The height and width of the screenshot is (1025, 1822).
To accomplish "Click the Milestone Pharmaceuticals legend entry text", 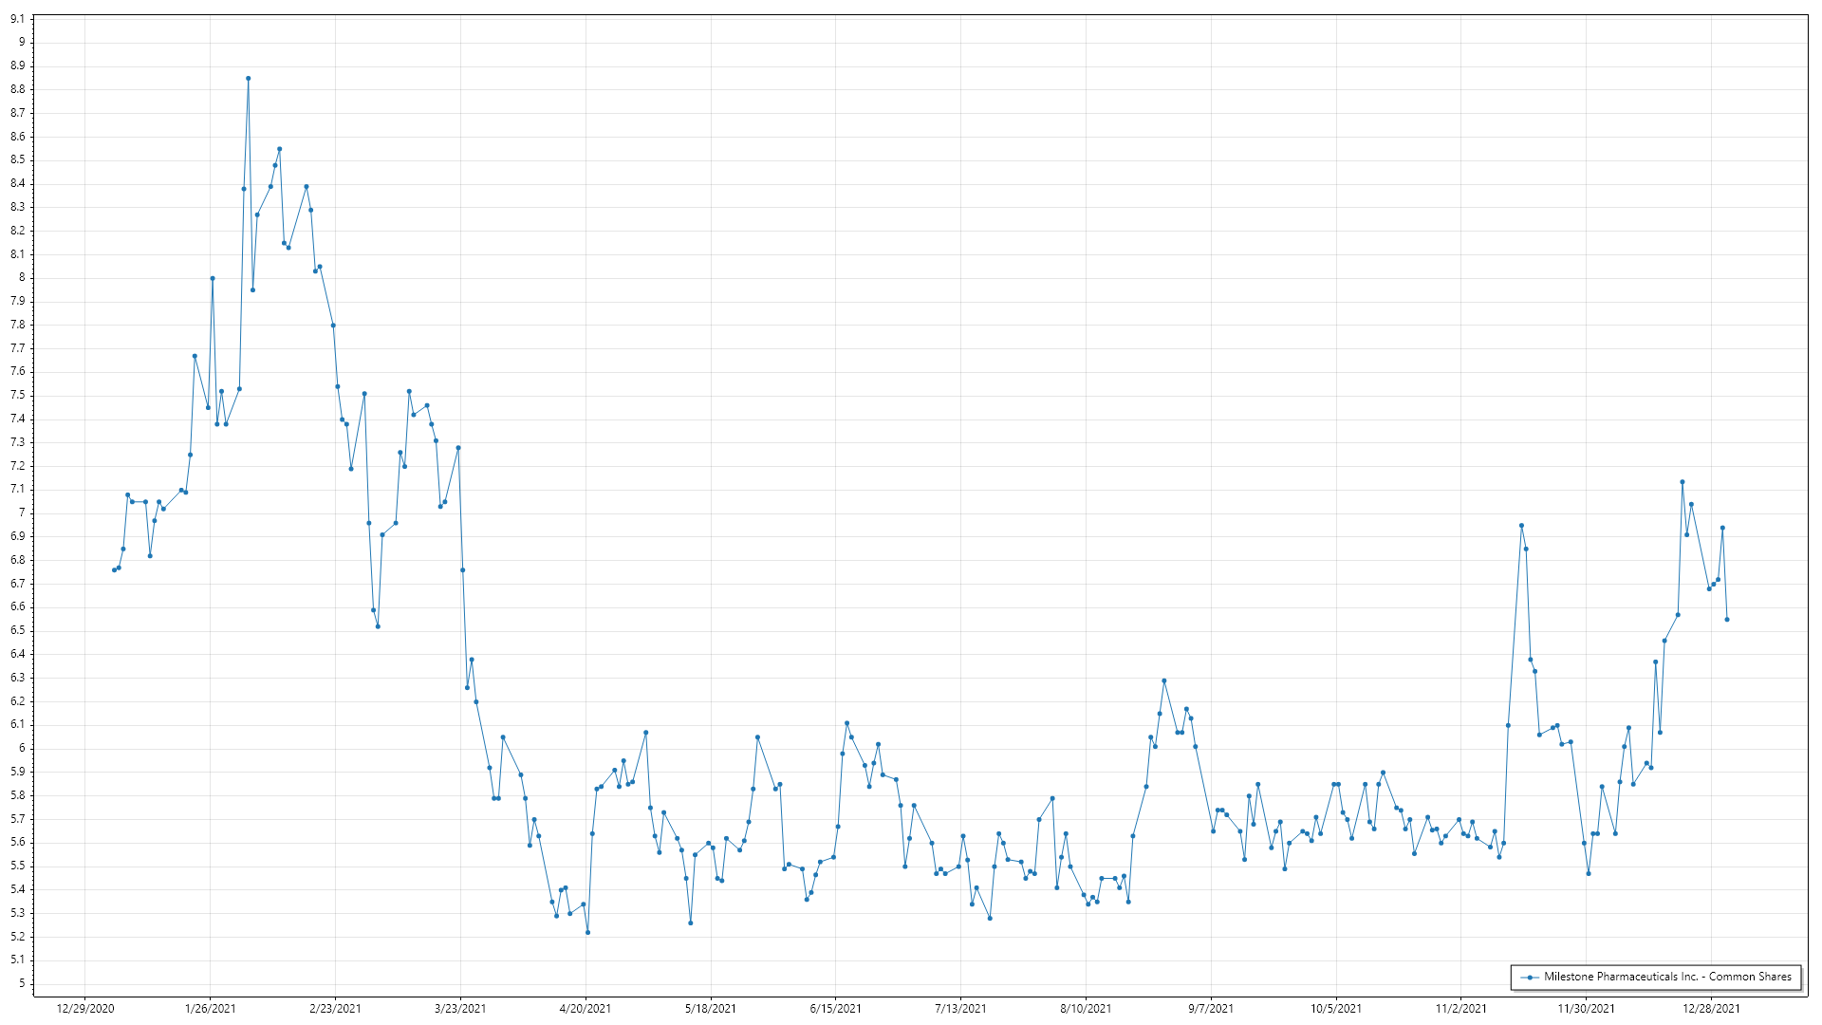I will point(1666,977).
